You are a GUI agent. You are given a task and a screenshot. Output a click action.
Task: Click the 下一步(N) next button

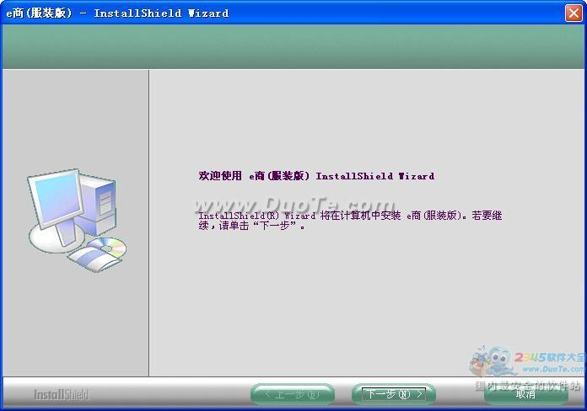[394, 394]
